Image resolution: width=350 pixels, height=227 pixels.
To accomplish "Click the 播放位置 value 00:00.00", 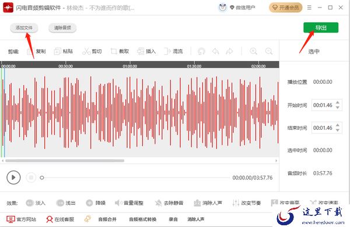I will tap(323, 82).
